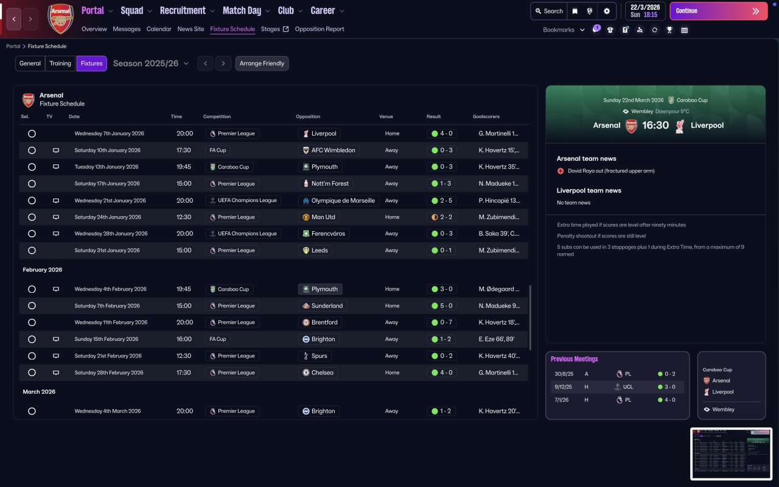The height and width of the screenshot is (487, 779).
Task: Click the Liverpool crest in the match preview
Action: tap(680, 125)
